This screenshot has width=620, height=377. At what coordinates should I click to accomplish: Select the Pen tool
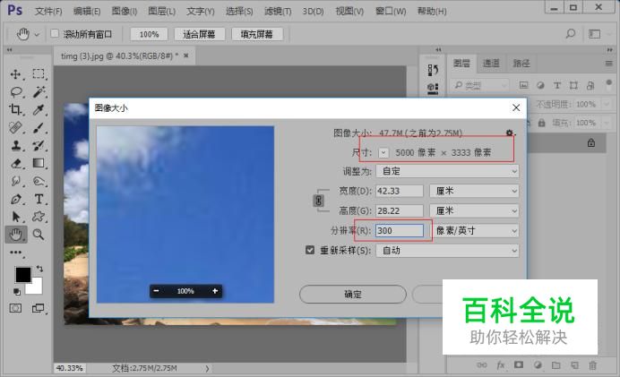click(x=16, y=199)
